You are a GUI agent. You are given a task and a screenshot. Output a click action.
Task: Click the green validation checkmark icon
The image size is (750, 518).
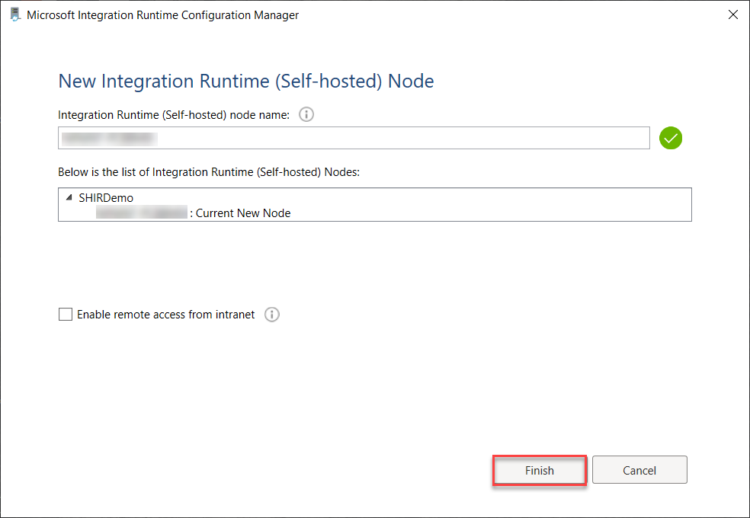(671, 138)
